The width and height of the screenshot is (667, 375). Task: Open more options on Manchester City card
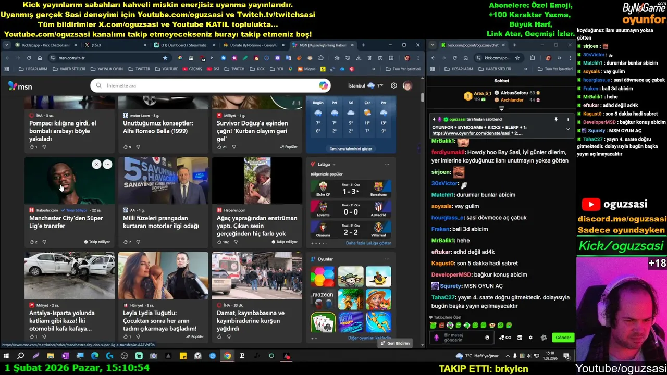[x=107, y=165]
